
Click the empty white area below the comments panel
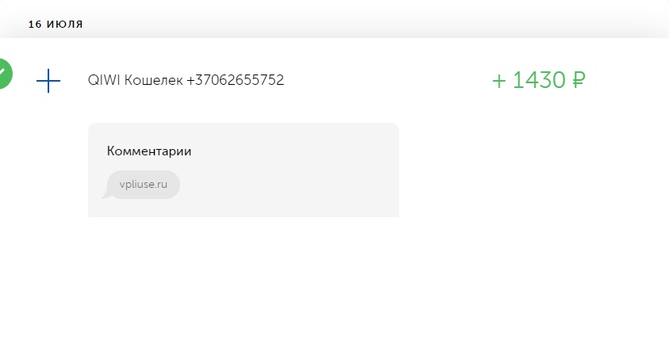click(x=333, y=290)
